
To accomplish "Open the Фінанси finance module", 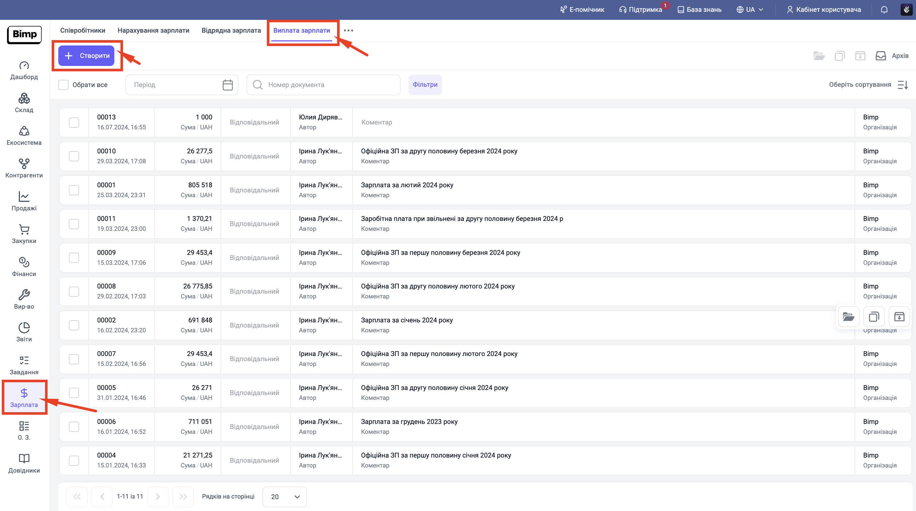I will pos(24,267).
